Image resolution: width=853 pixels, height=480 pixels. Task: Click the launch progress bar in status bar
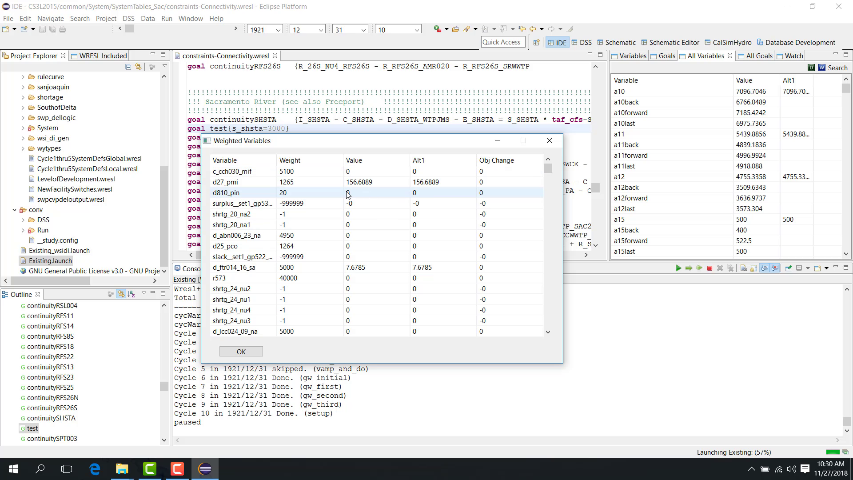point(833,452)
